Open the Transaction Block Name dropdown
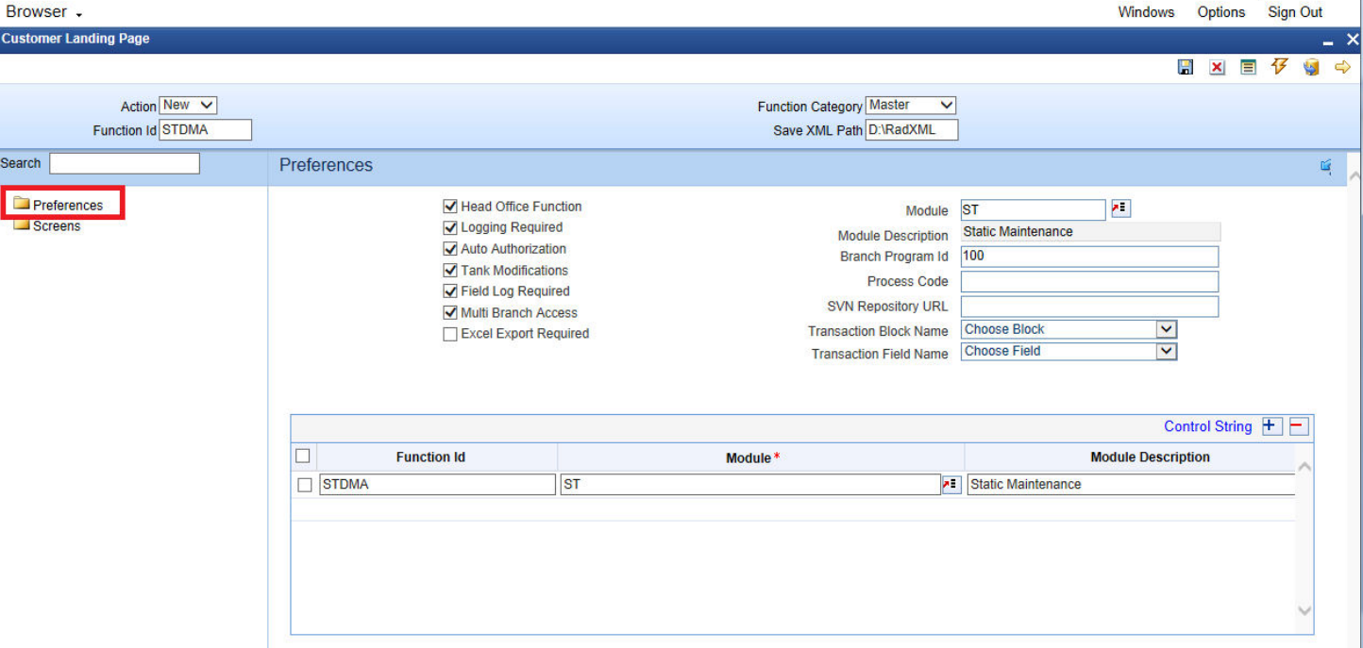 [1069, 329]
